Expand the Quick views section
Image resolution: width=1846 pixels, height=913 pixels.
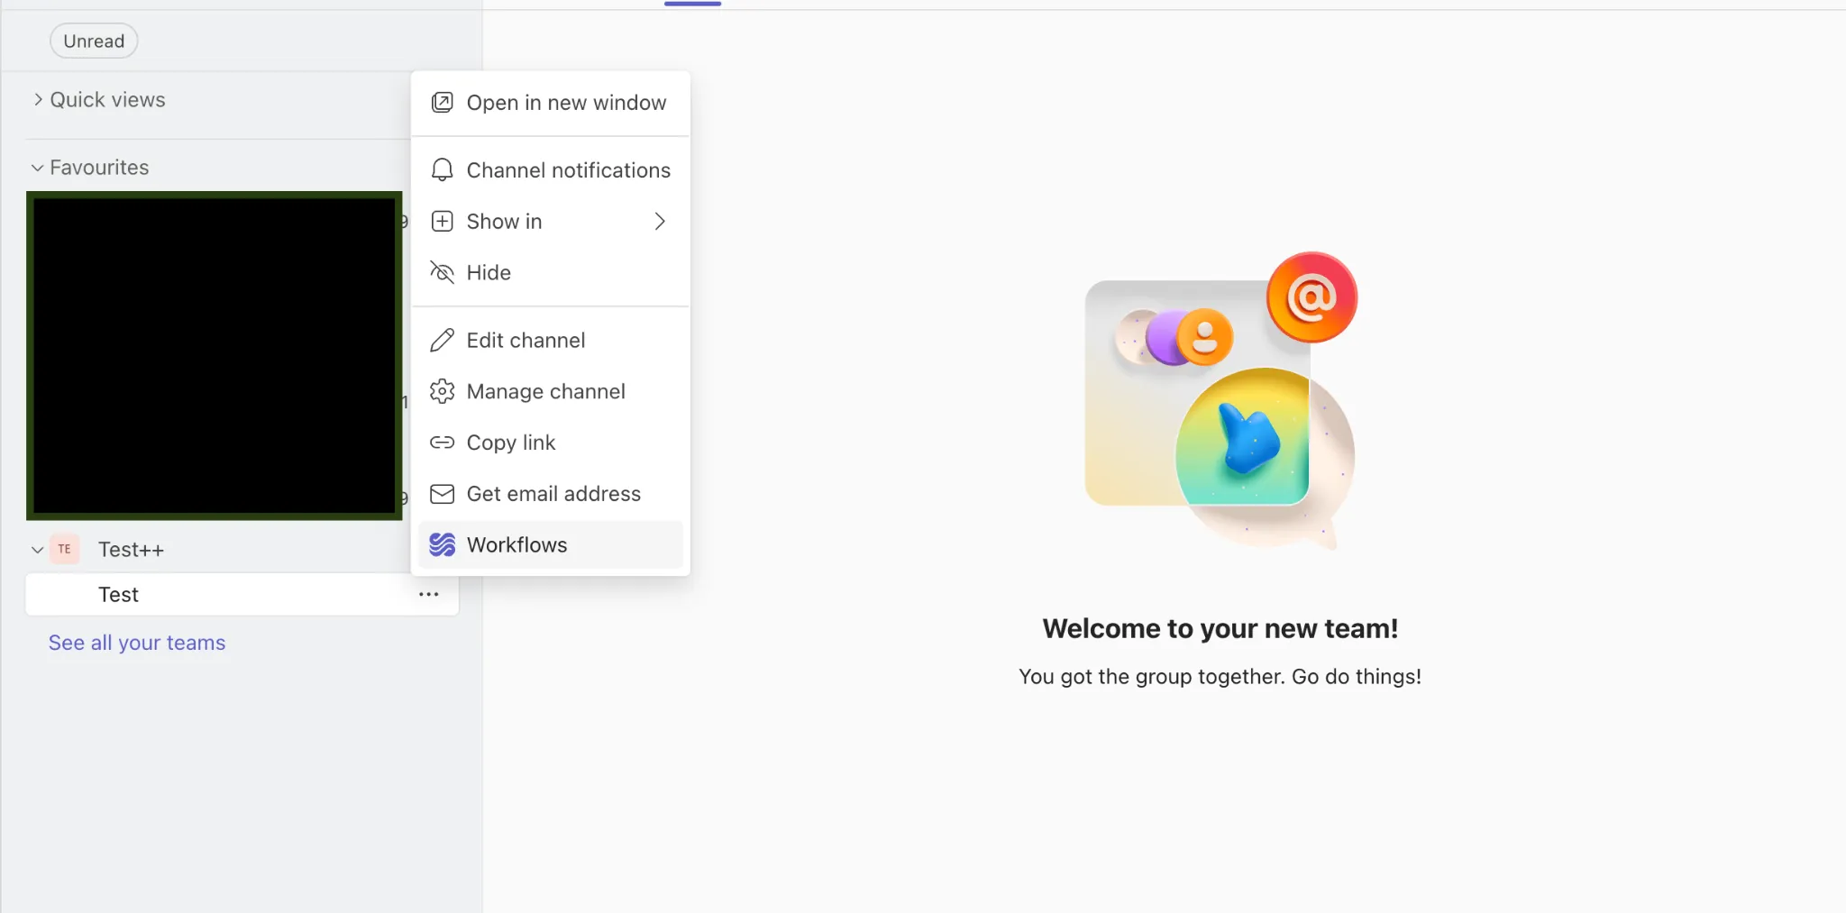click(x=38, y=100)
